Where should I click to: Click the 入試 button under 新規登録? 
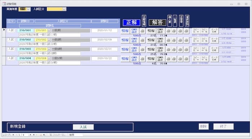pyautogui.click(x=83, y=127)
